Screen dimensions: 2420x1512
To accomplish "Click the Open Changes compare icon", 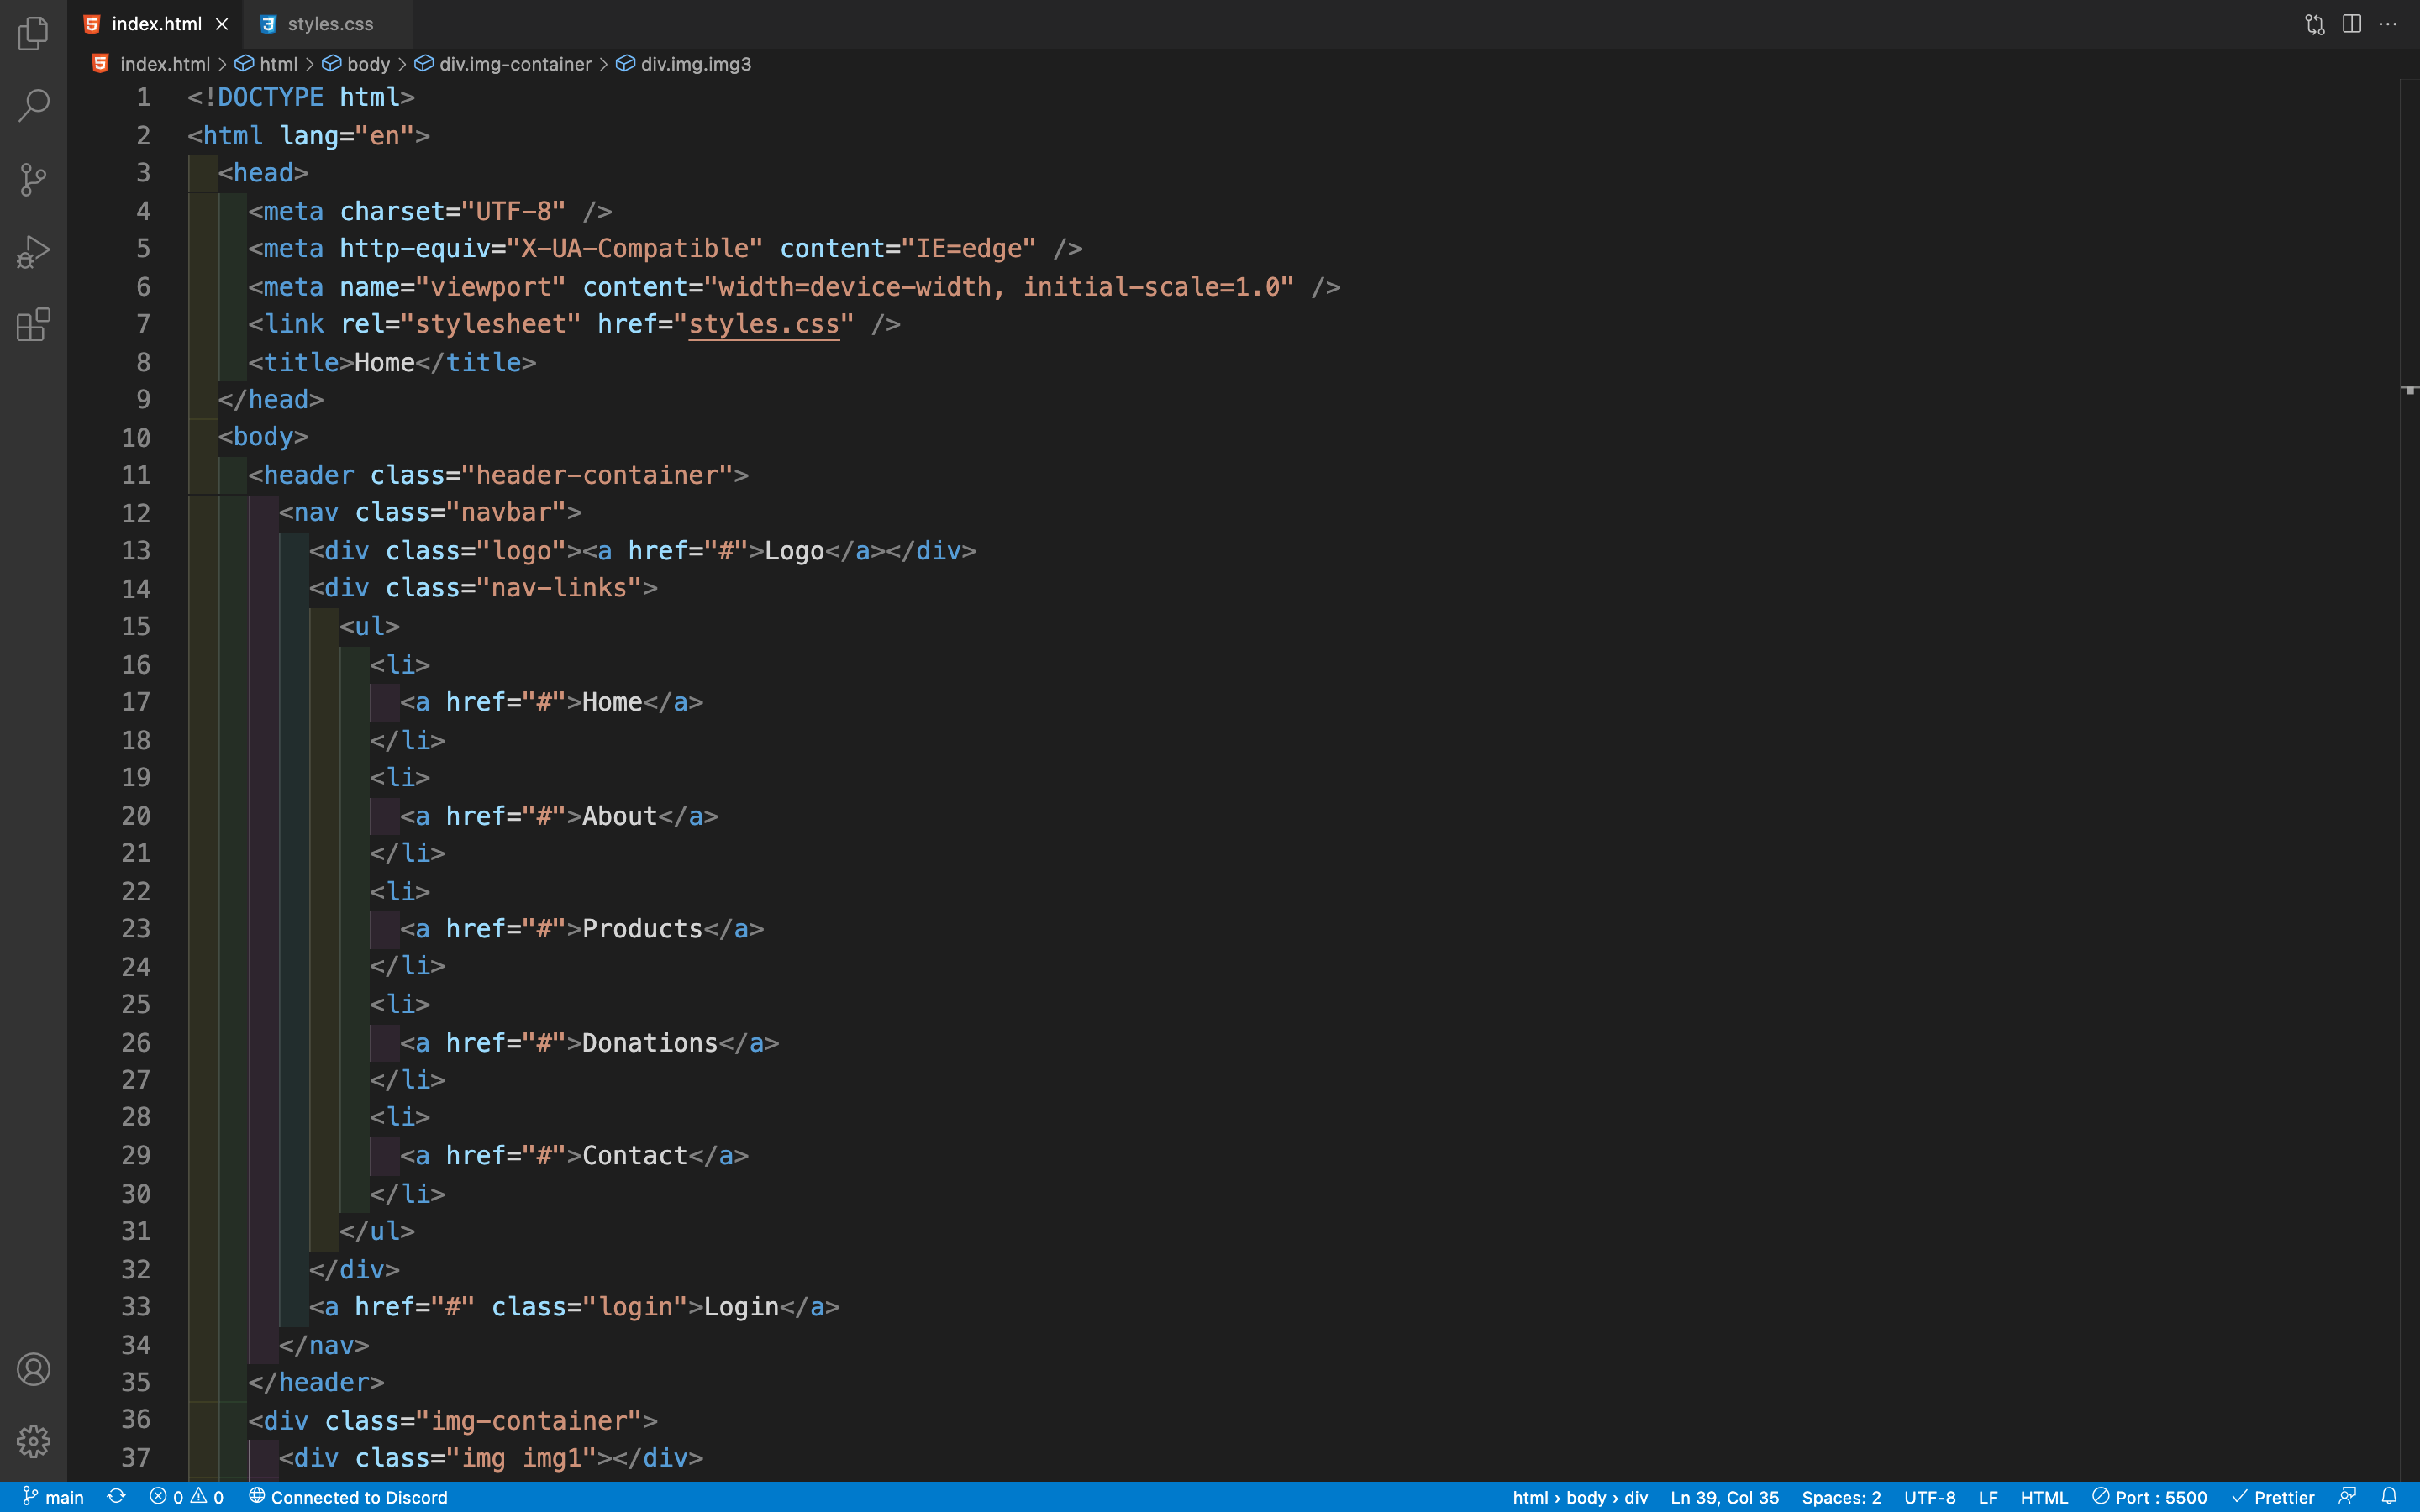I will (x=2315, y=24).
